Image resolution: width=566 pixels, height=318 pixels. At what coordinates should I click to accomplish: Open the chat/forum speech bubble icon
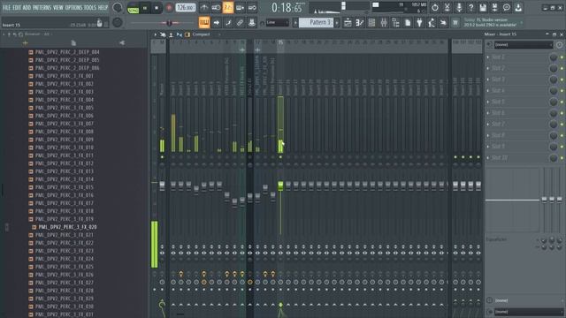pos(507,8)
